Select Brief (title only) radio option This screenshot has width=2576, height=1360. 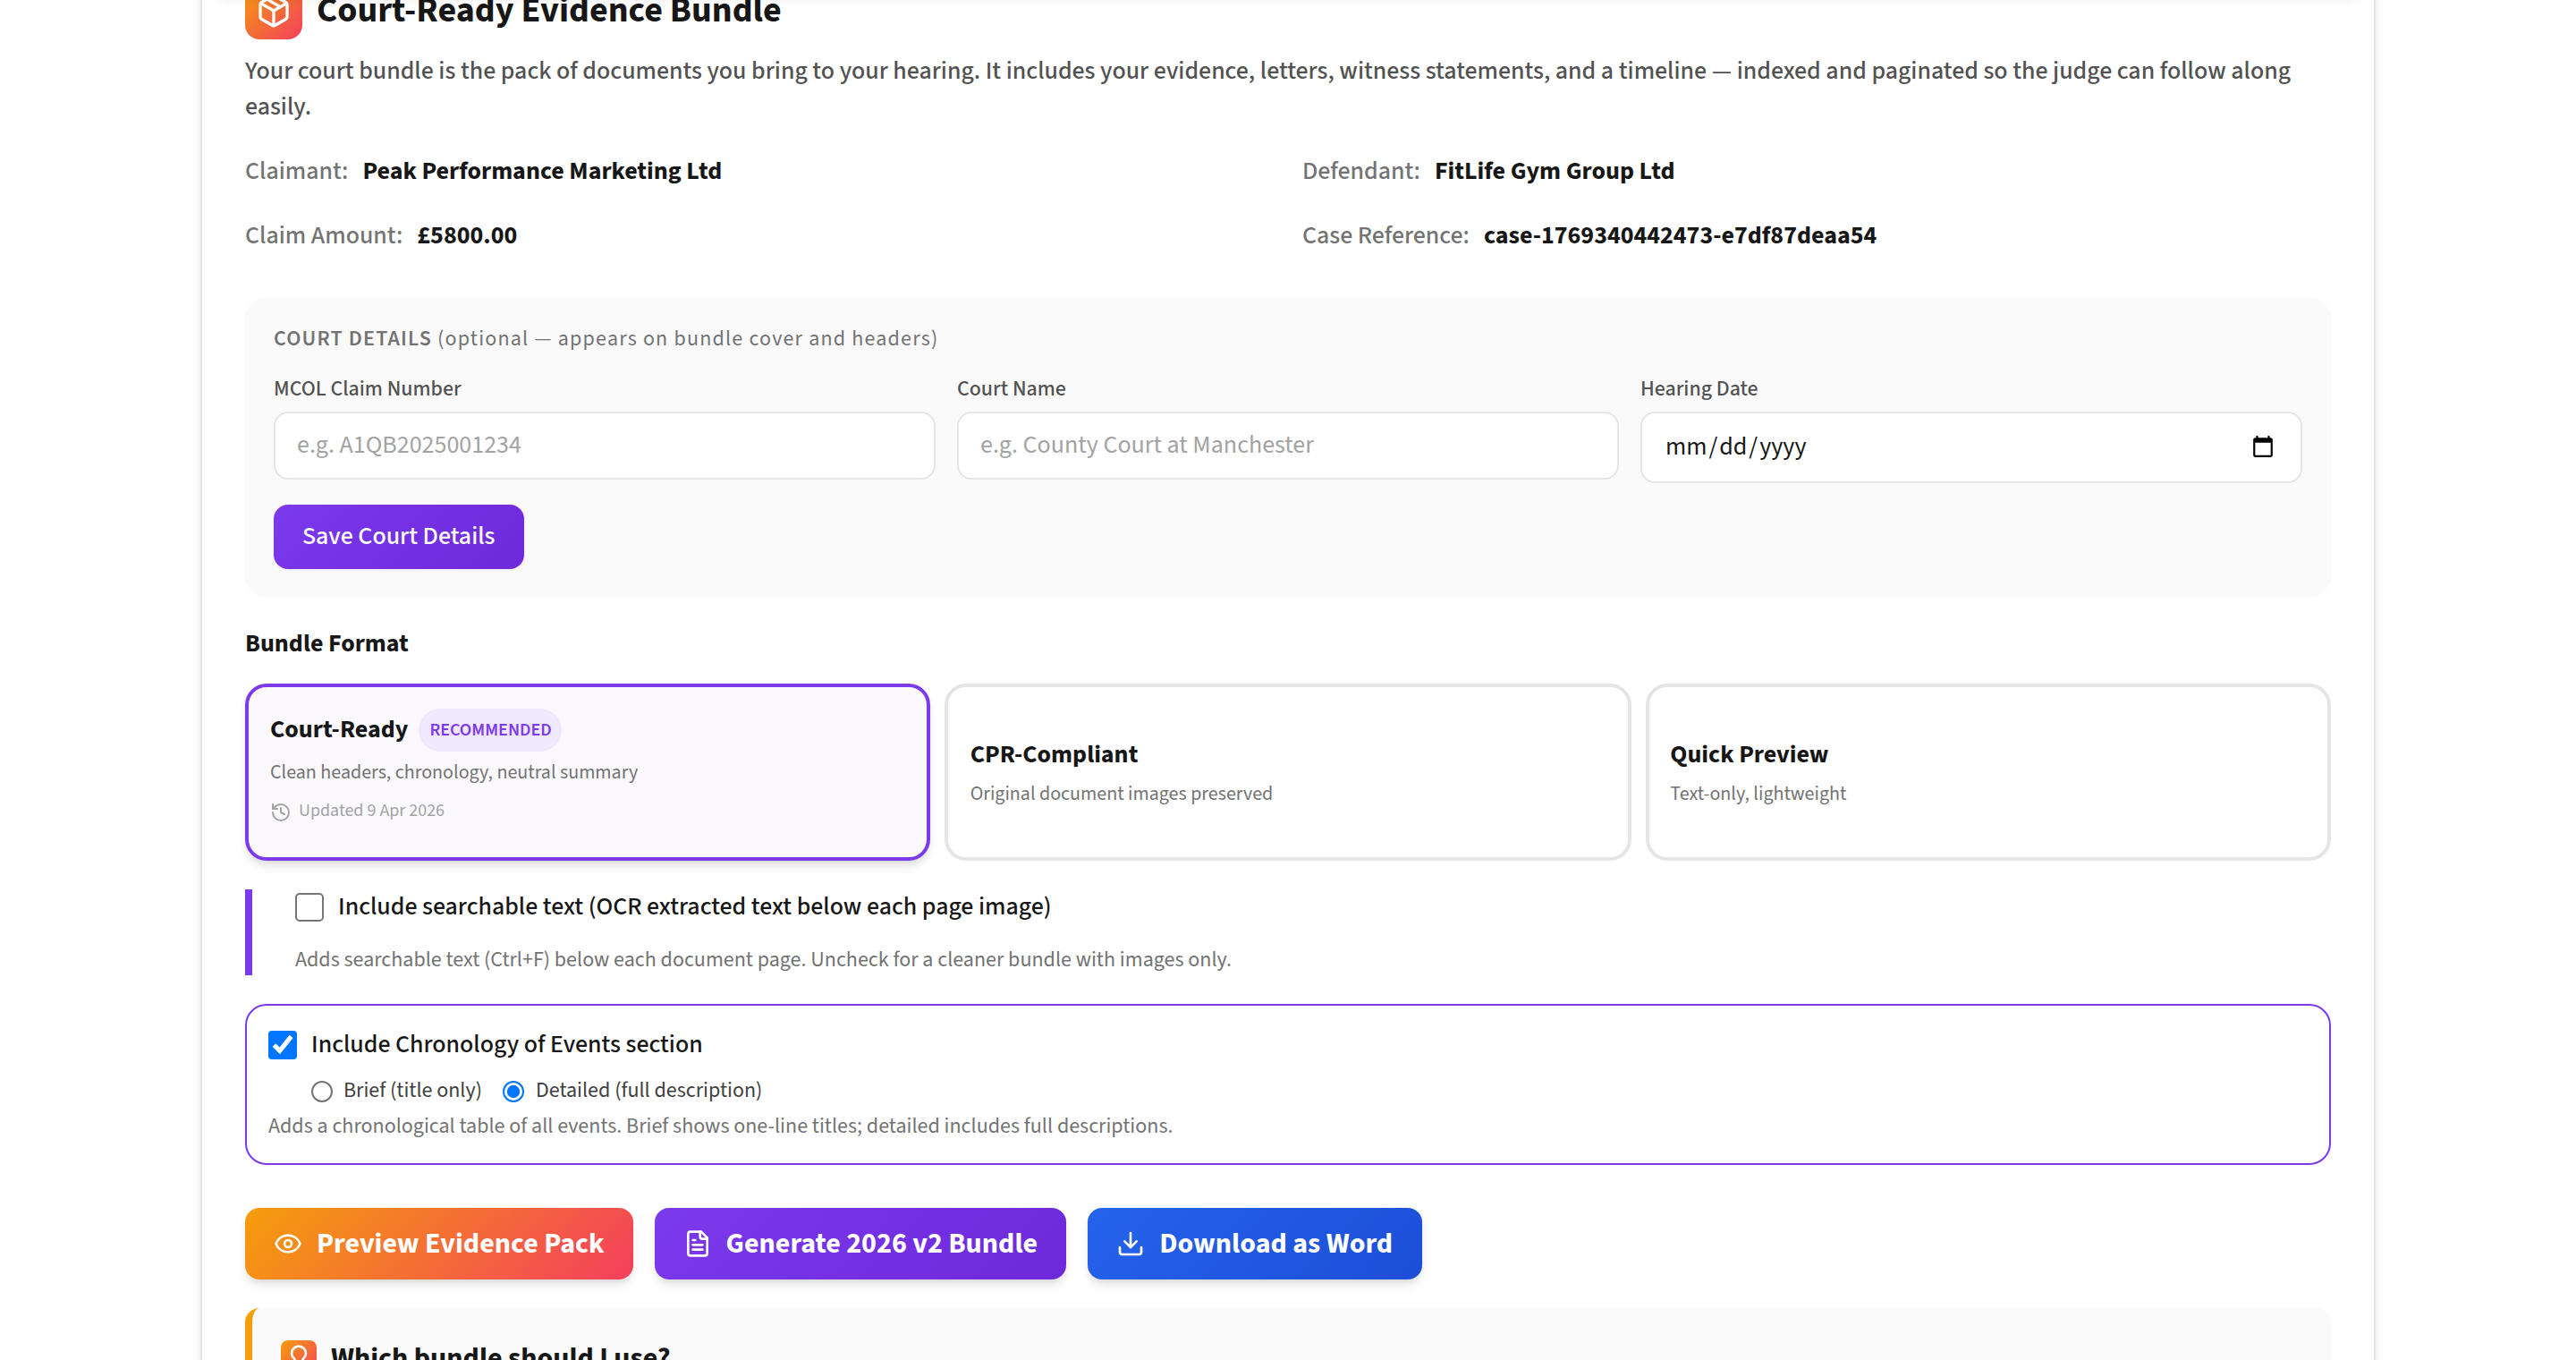click(321, 1091)
